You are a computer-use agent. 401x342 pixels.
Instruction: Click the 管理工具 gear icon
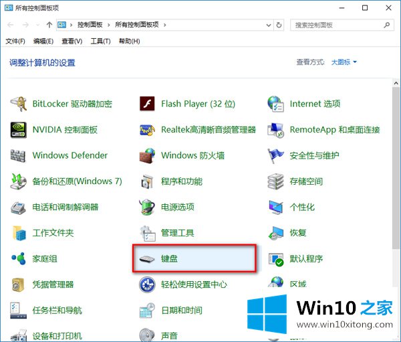pyautogui.click(x=148, y=233)
